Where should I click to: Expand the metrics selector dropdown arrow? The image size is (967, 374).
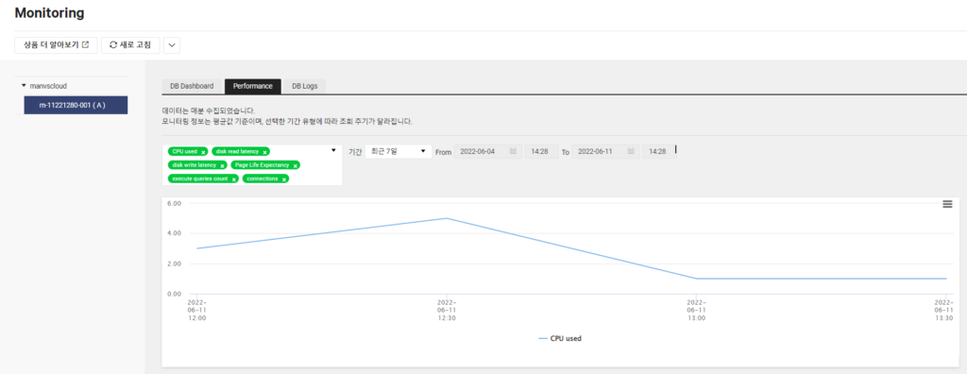point(333,150)
